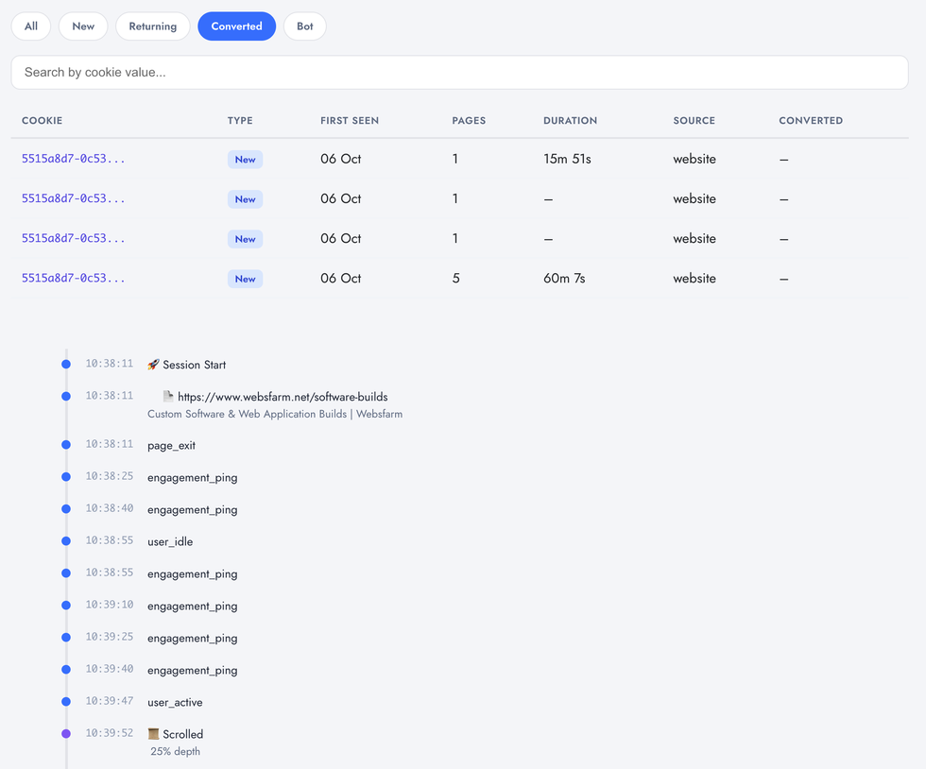Image resolution: width=926 pixels, height=769 pixels.
Task: Click the engagement_ping at 10:39:10
Action: click(193, 606)
